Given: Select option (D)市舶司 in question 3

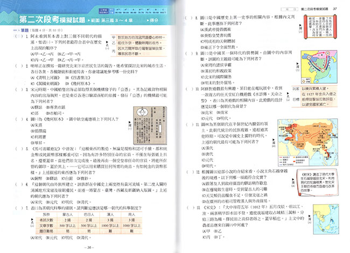Looking at the screenshot, I should click(54, 113).
